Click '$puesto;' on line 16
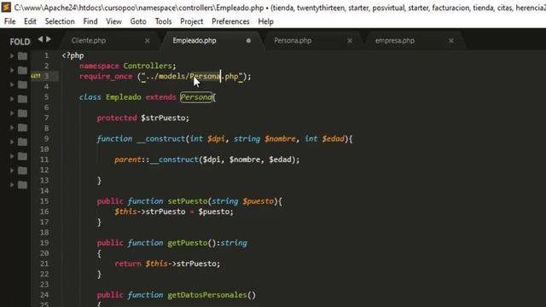546x307 pixels. (216, 211)
